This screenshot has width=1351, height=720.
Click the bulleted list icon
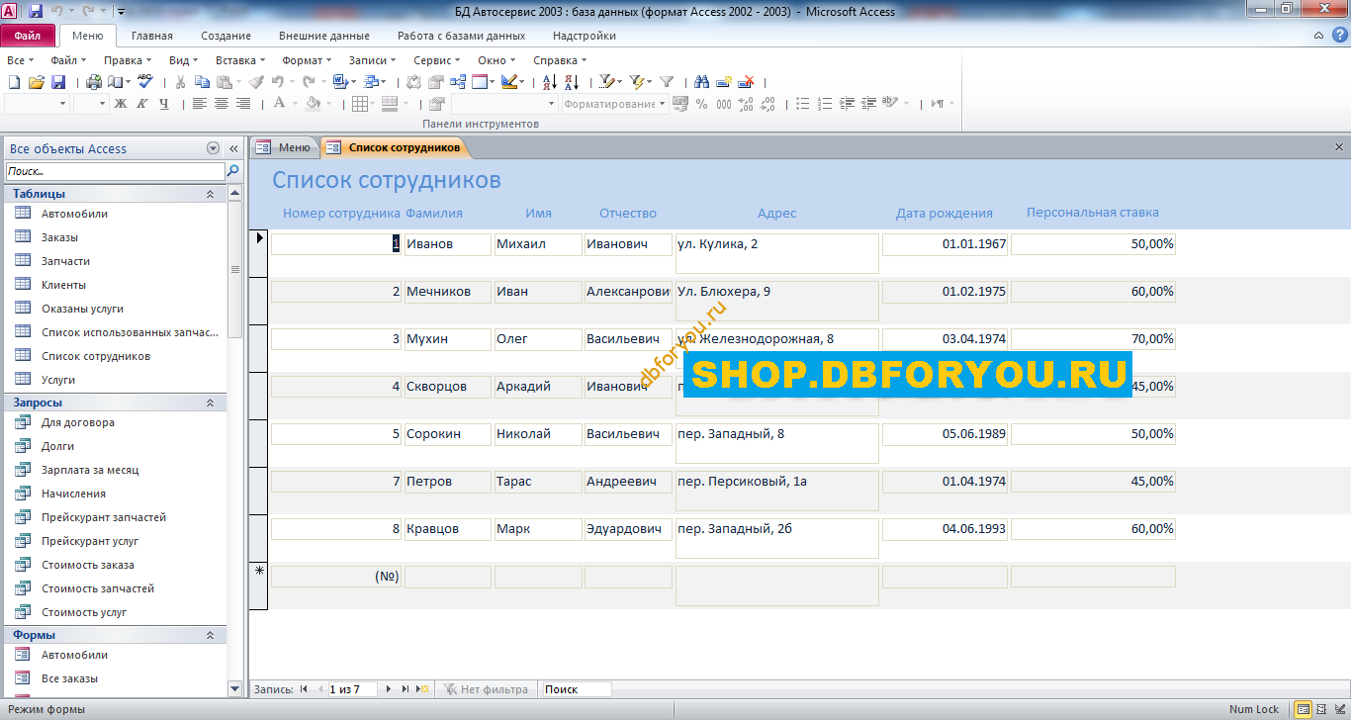pyautogui.click(x=802, y=104)
